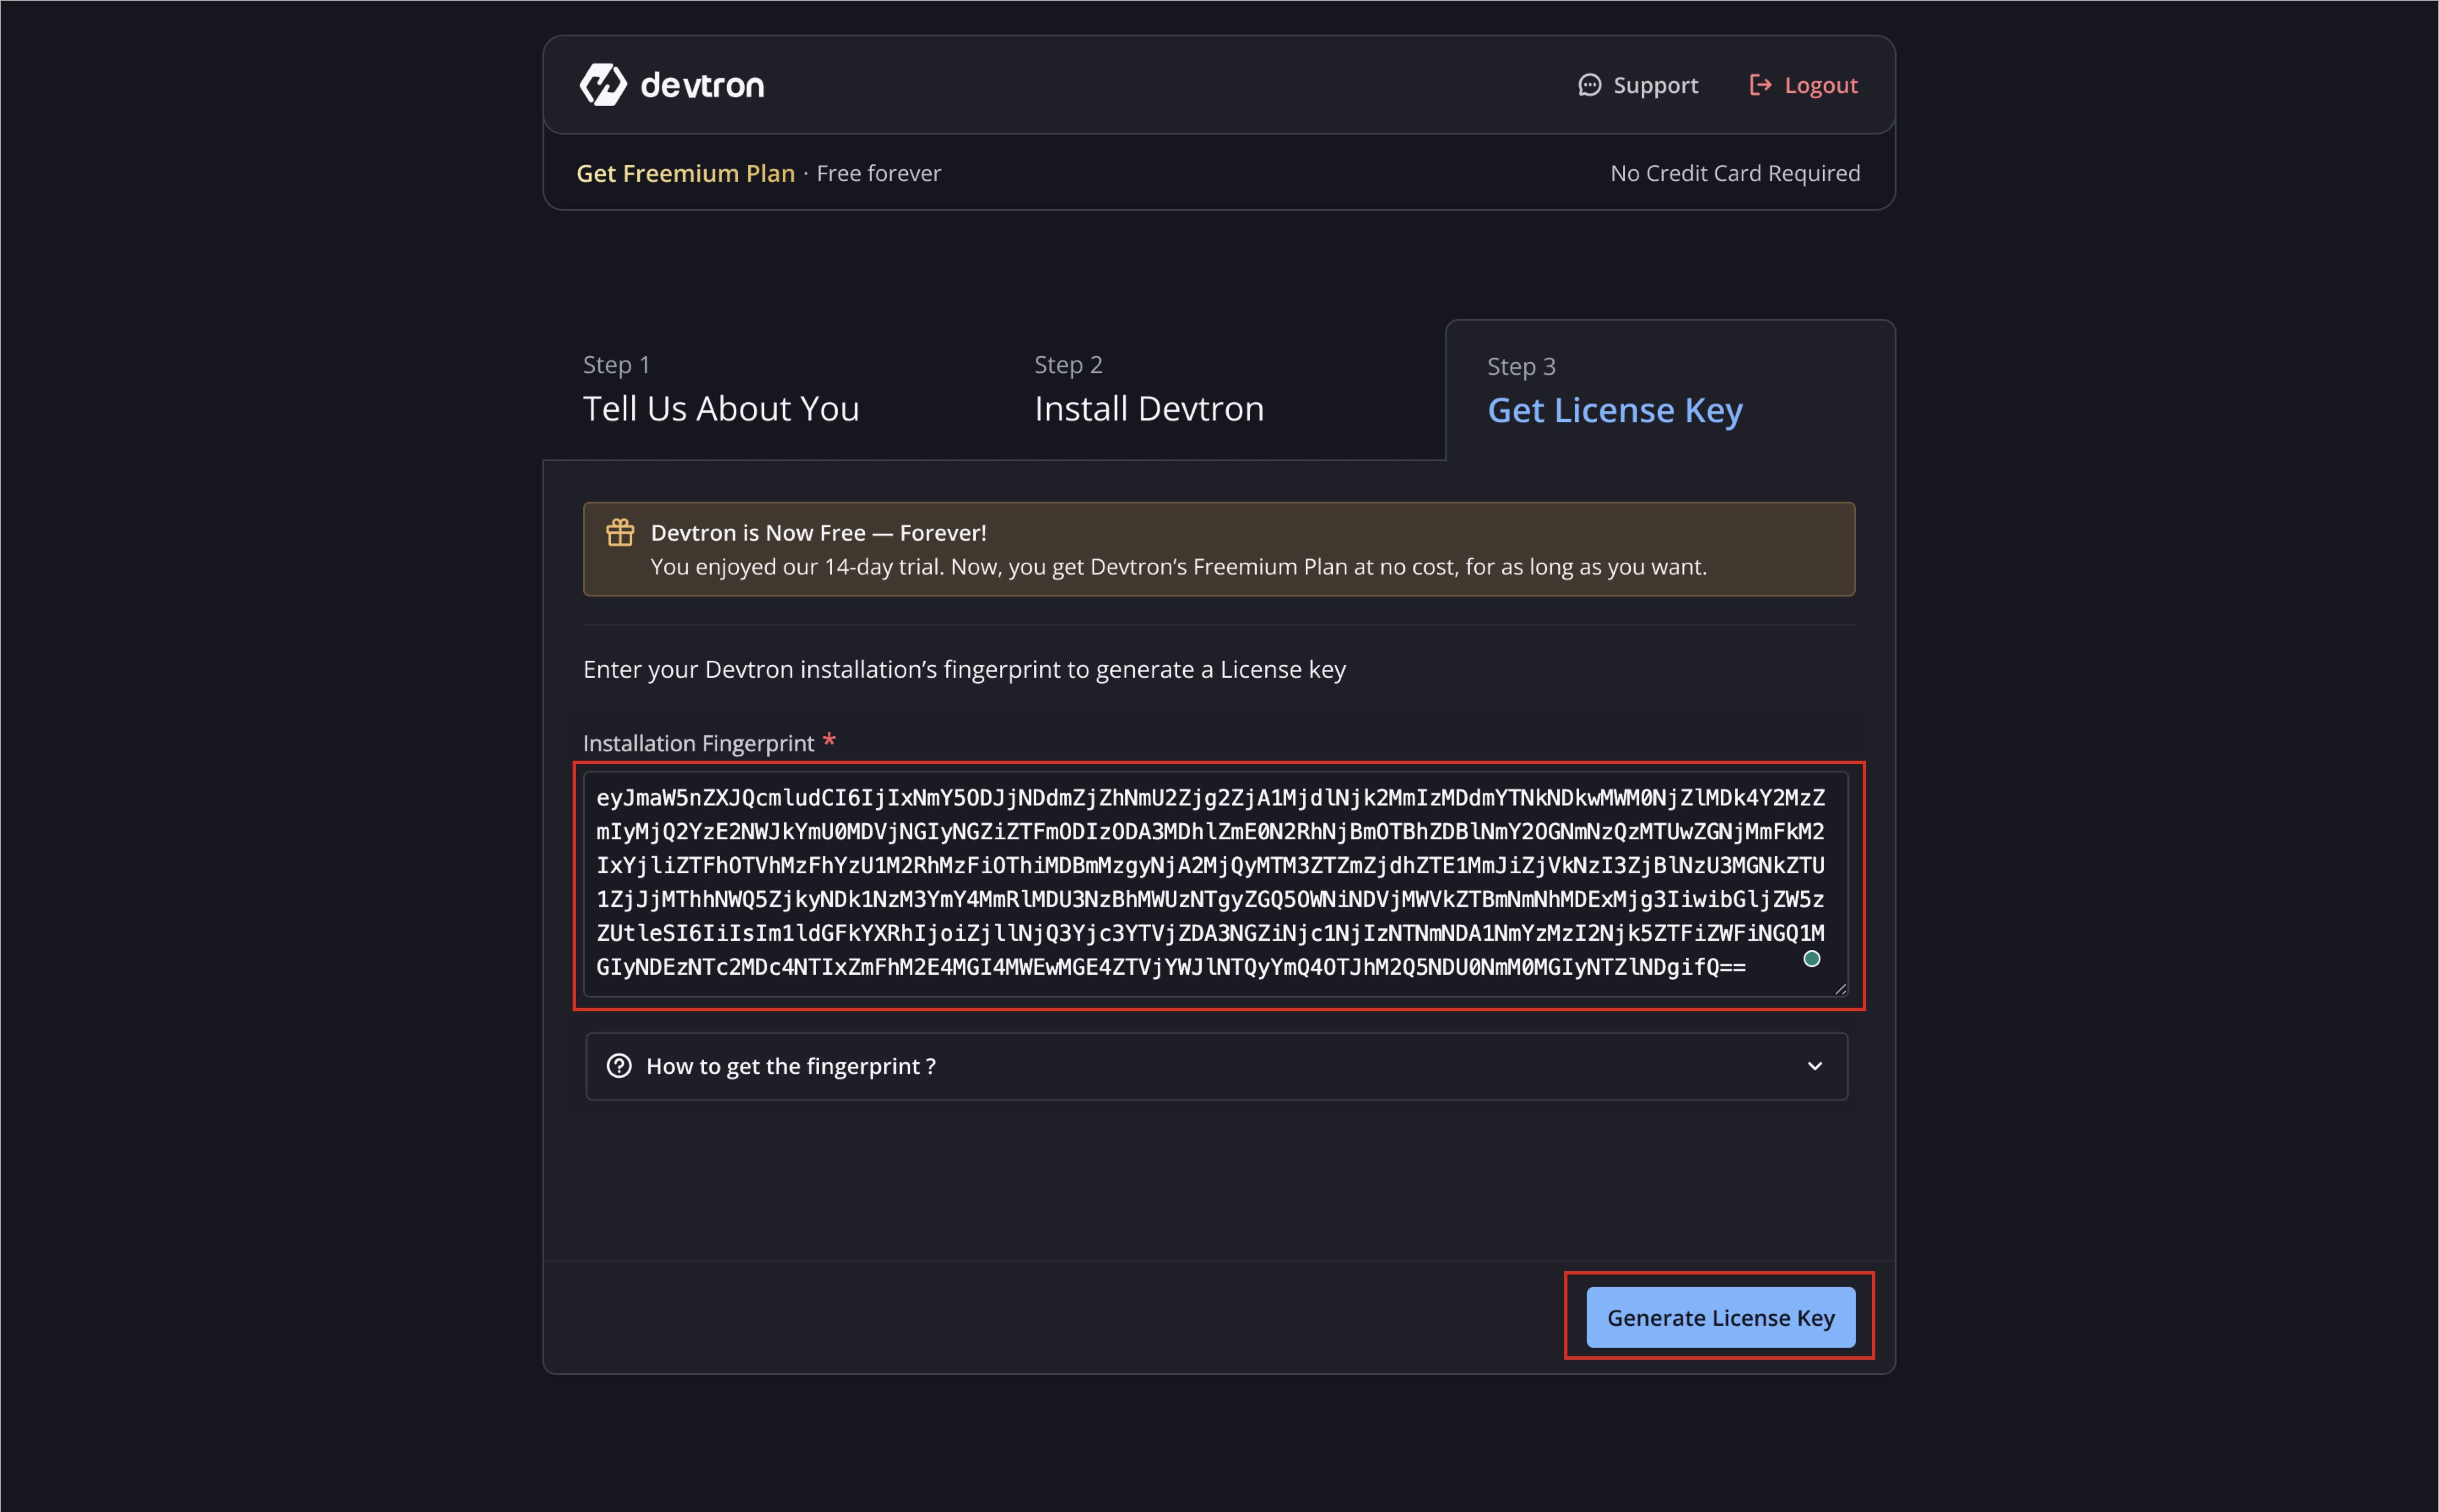The width and height of the screenshot is (2439, 1512).
Task: Click the Devtron wordmark text
Action: click(x=702, y=86)
